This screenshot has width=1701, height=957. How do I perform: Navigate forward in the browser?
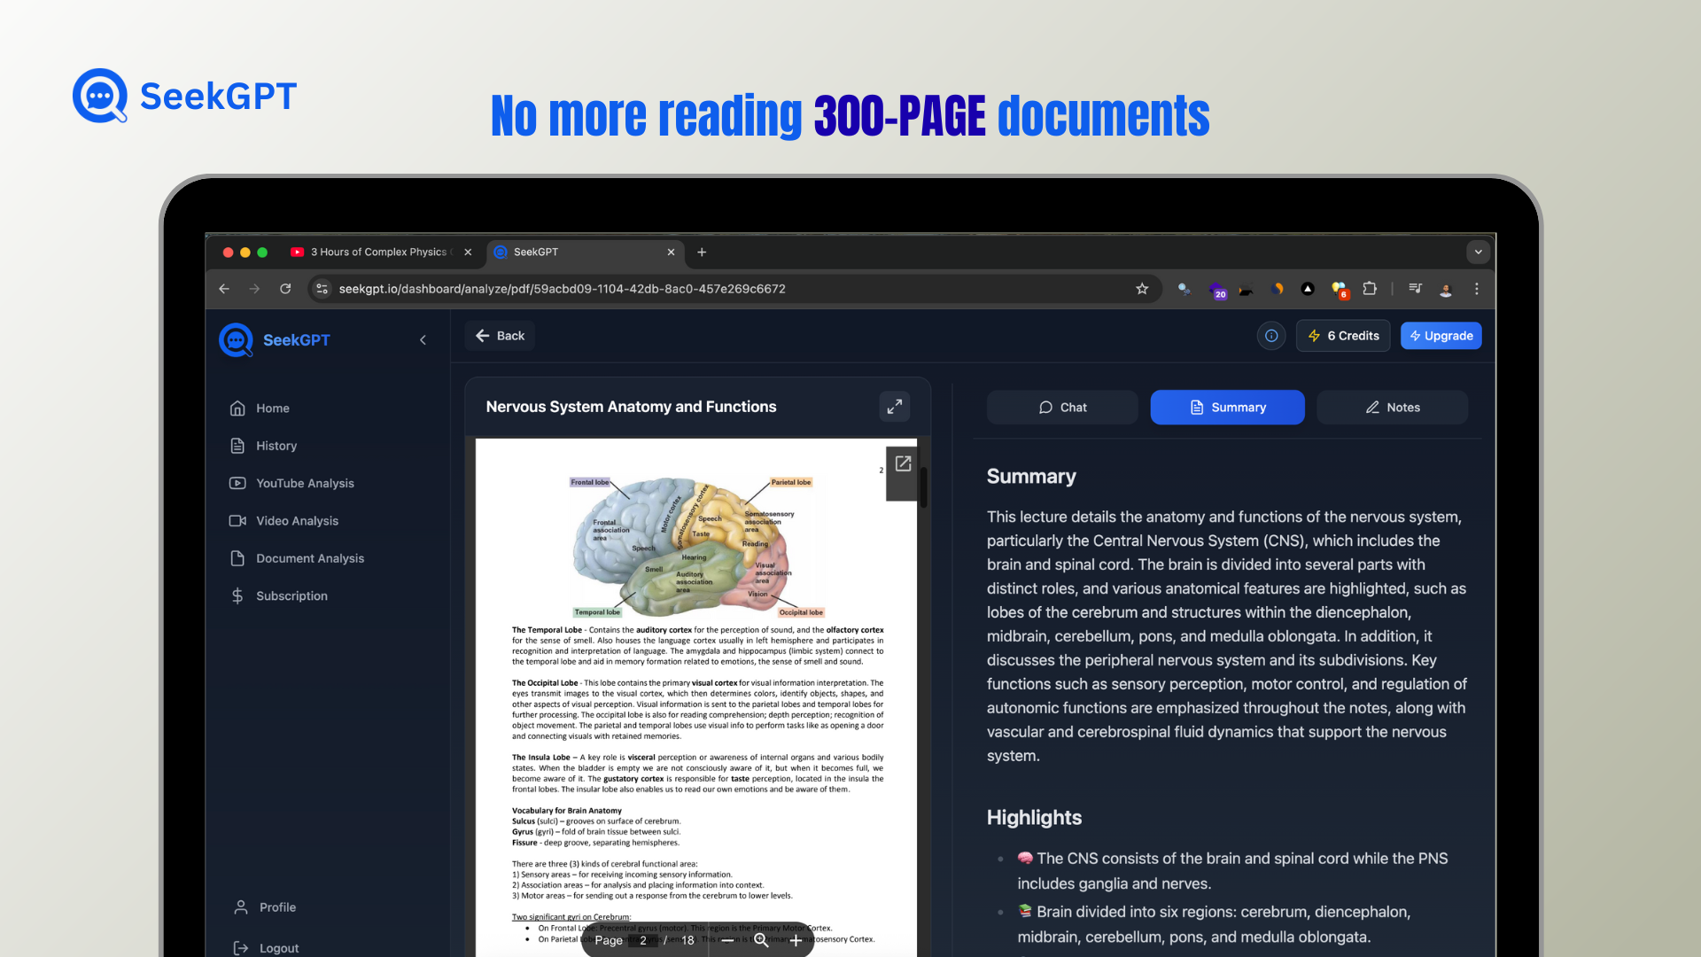254,289
